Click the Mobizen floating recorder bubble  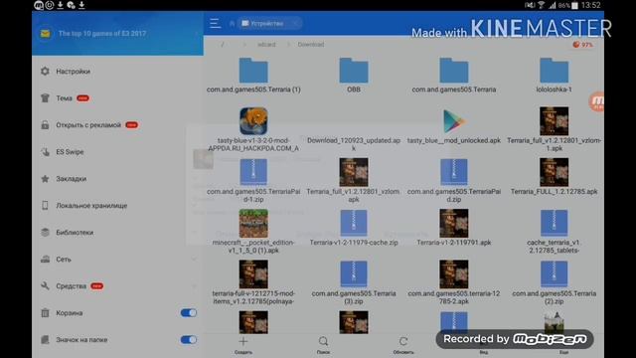(x=596, y=101)
